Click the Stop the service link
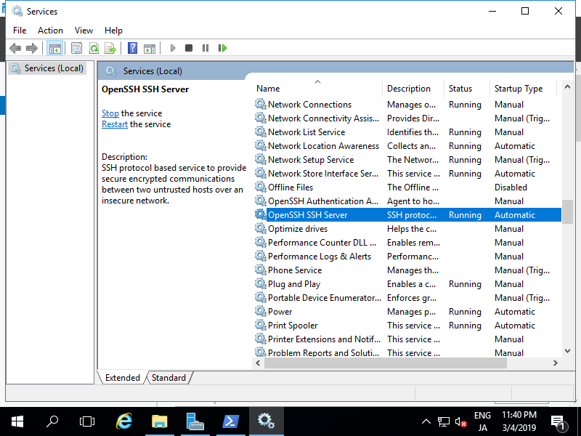This screenshot has width=581, height=436. (110, 113)
